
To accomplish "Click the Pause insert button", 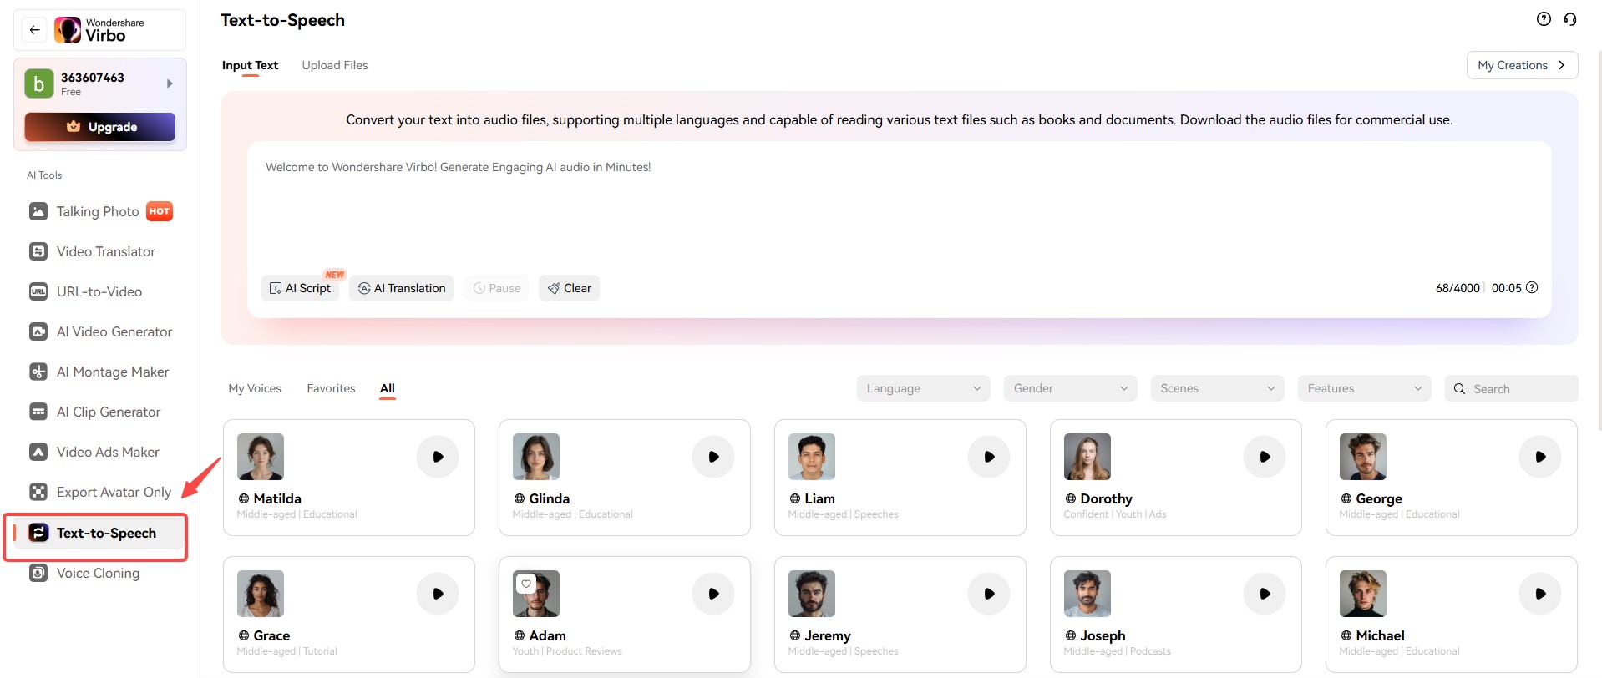I will click(497, 288).
